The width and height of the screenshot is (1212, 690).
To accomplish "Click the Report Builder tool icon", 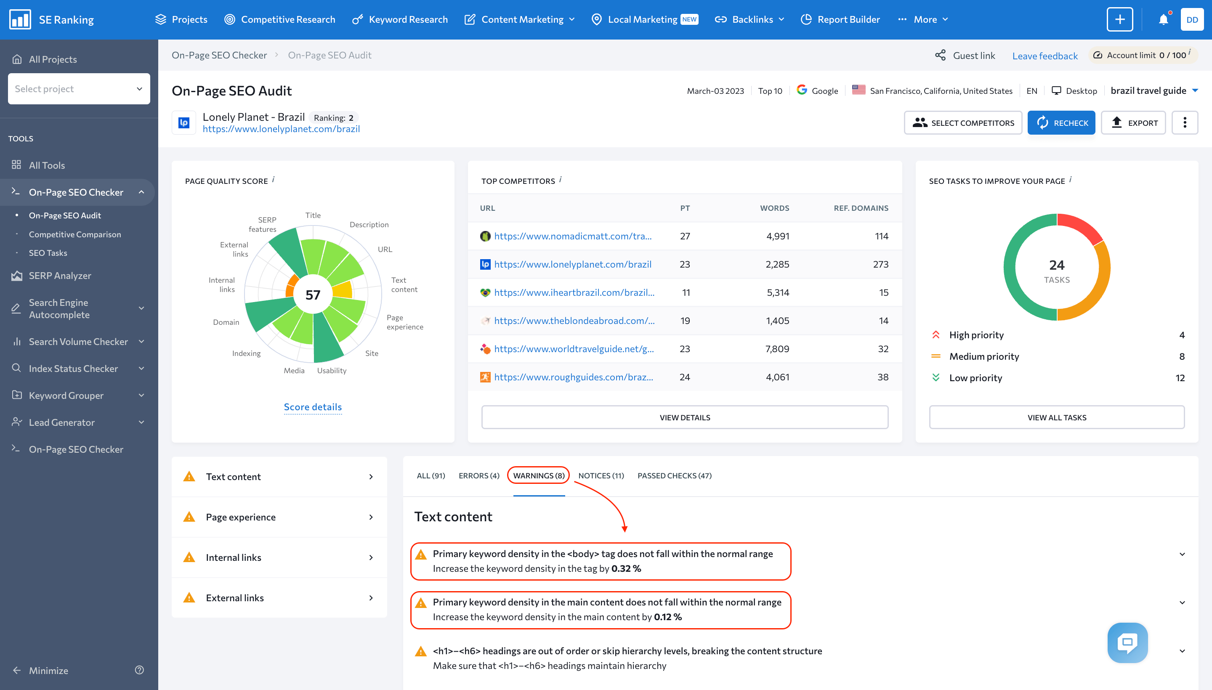I will coord(807,19).
